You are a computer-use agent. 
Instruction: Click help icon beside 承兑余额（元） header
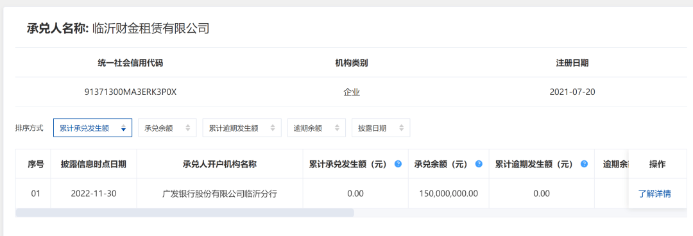[x=479, y=164]
